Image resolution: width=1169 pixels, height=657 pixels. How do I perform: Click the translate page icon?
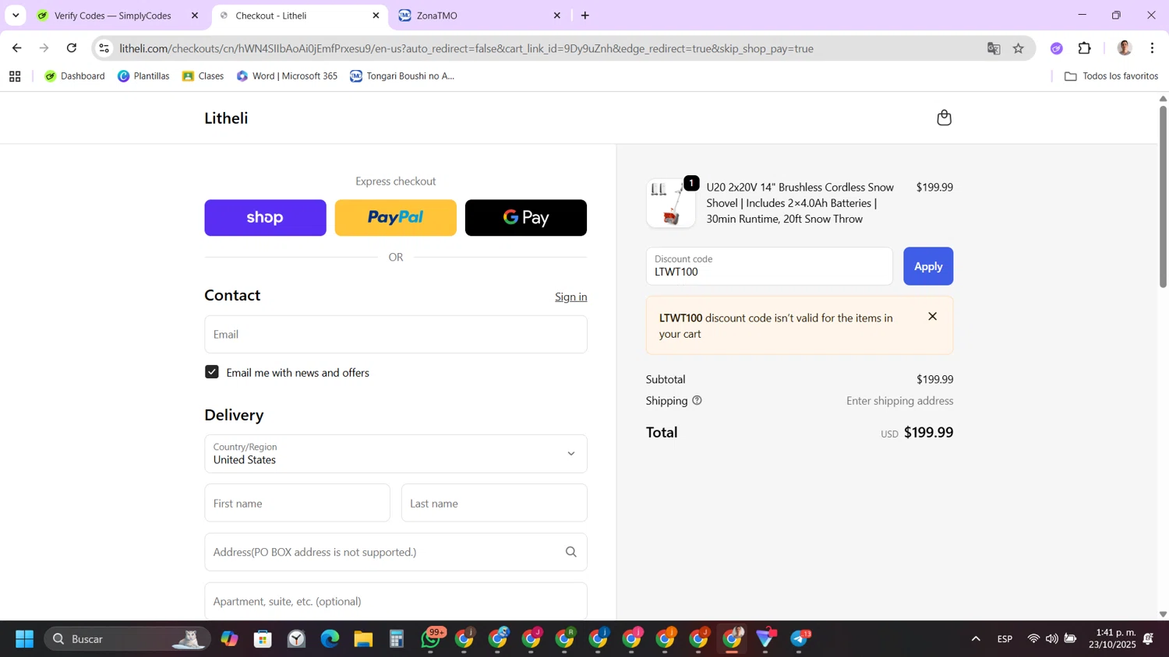click(x=994, y=48)
